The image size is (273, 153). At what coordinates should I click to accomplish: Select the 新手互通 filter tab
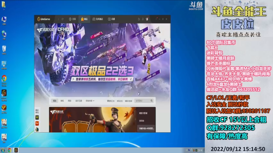78,101
